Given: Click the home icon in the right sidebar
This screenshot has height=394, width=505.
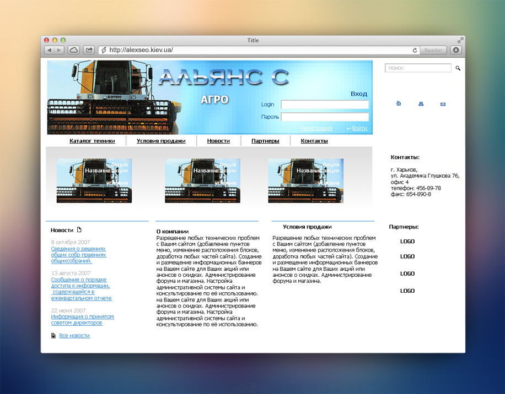Looking at the screenshot, I should [399, 103].
